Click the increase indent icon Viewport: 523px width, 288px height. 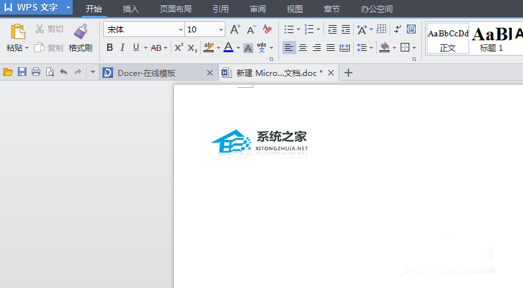(345, 30)
